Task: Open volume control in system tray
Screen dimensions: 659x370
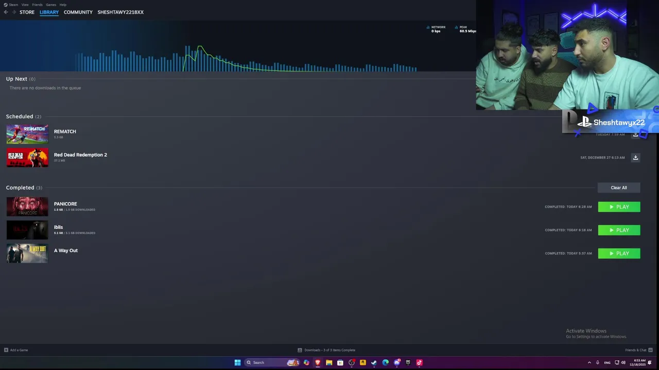Action: point(623,362)
